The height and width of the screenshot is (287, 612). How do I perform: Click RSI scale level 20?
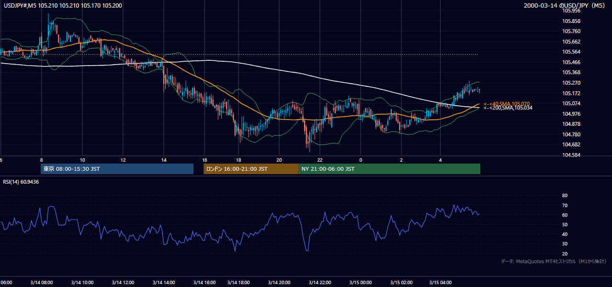coord(565,254)
